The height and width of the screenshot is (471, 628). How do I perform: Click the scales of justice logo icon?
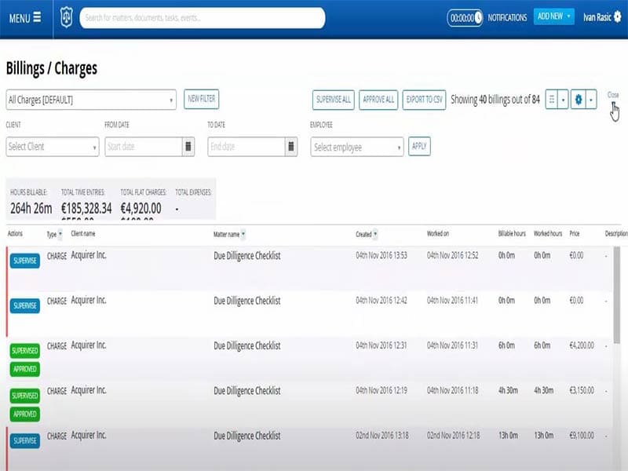pyautogui.click(x=67, y=17)
